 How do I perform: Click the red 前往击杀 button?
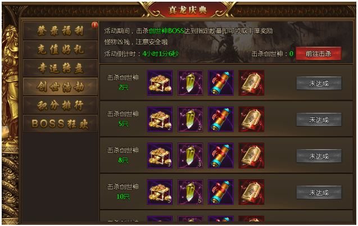pos(319,53)
